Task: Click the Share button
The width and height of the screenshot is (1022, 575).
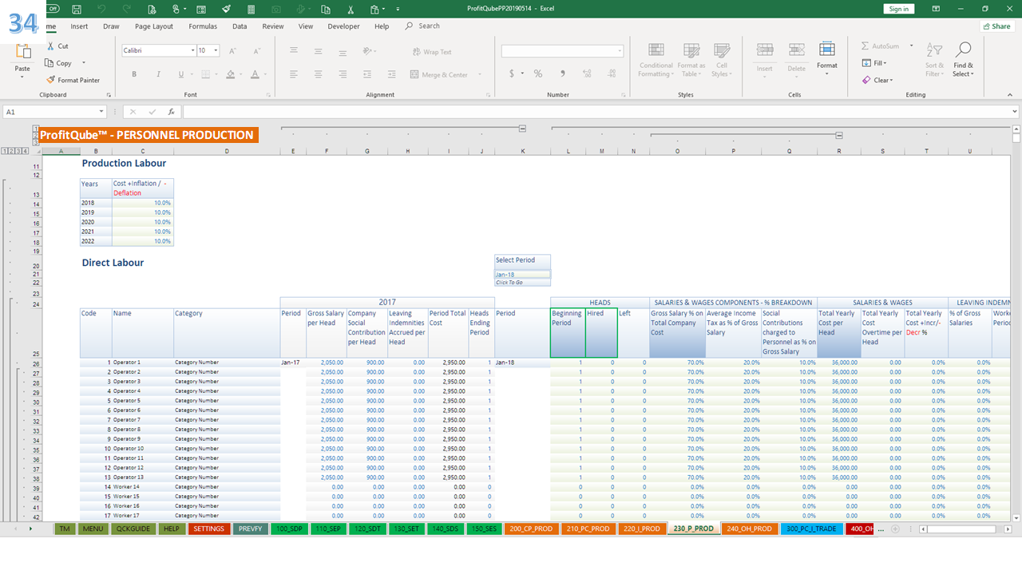Action: point(996,26)
